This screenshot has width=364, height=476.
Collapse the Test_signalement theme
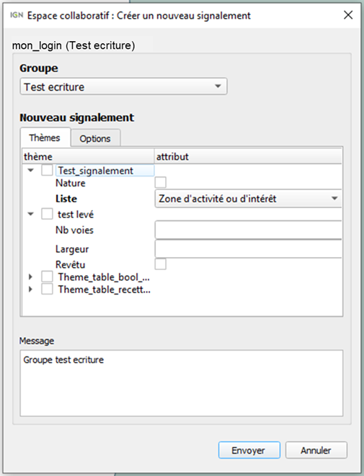click(30, 170)
